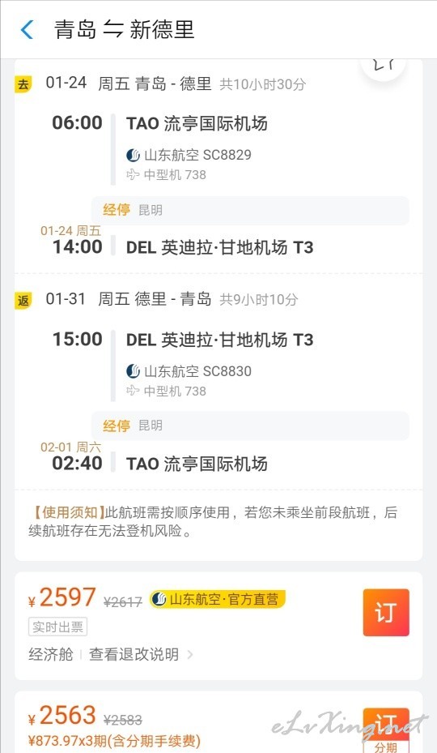
Task: Tap airplane icon next to outbound 中型机 738
Action: 133,175
